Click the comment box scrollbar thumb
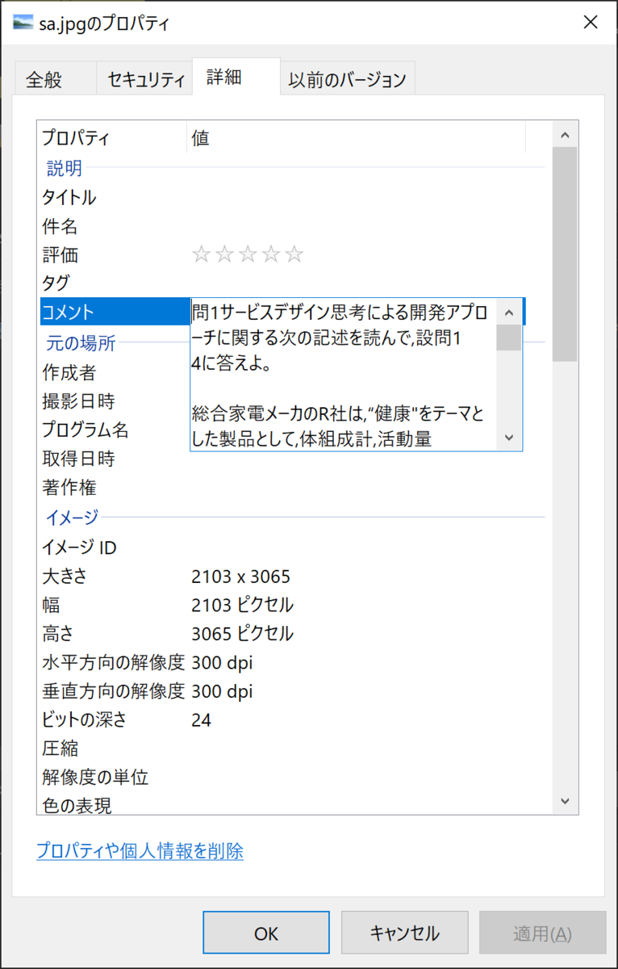Image resolution: width=618 pixels, height=969 pixels. [508, 338]
